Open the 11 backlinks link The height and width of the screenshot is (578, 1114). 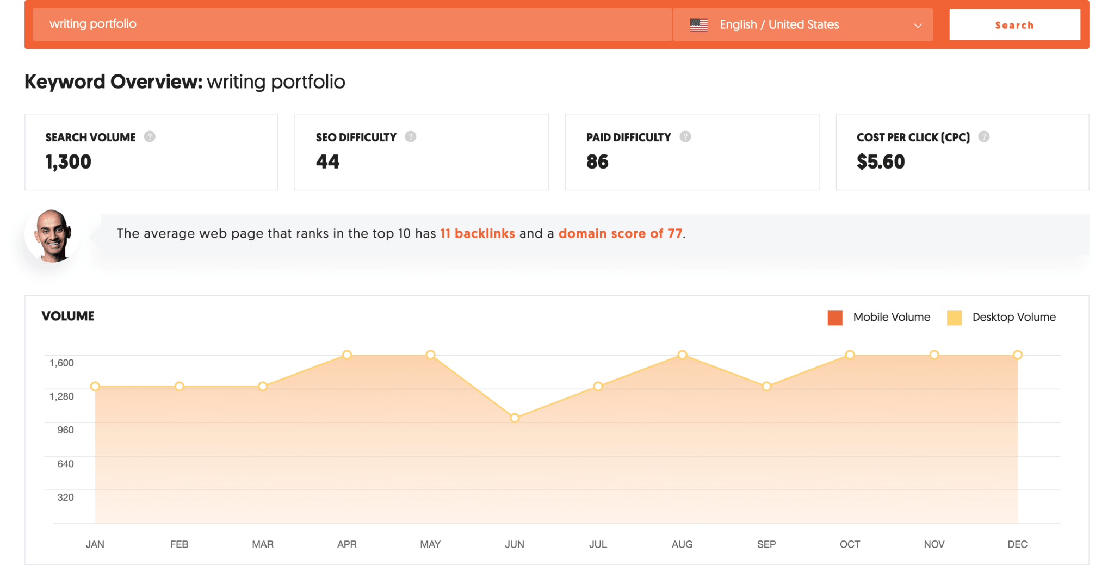pyautogui.click(x=477, y=233)
